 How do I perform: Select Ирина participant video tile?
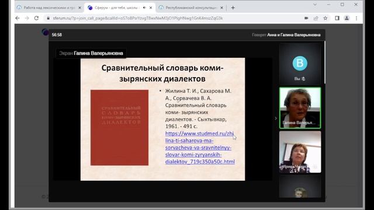[300, 152]
